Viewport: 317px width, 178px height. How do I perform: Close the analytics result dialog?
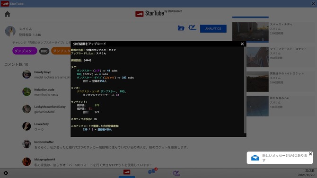242,44
